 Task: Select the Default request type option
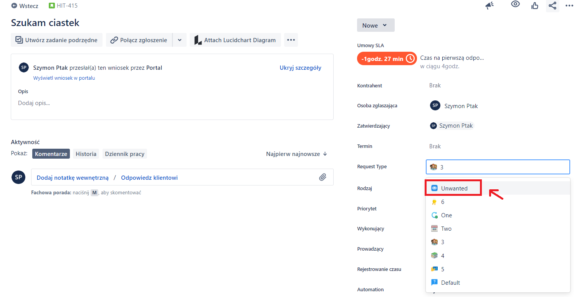coord(498,282)
